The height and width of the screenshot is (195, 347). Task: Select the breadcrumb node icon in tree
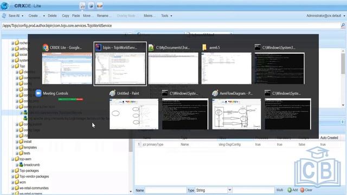21,165
